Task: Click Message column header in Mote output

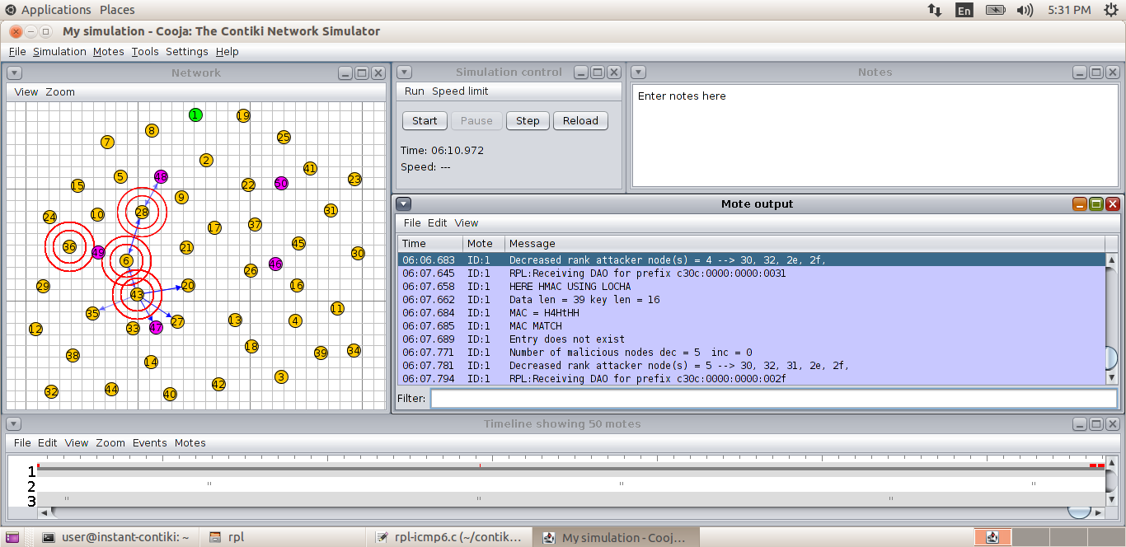Action: tap(805, 243)
